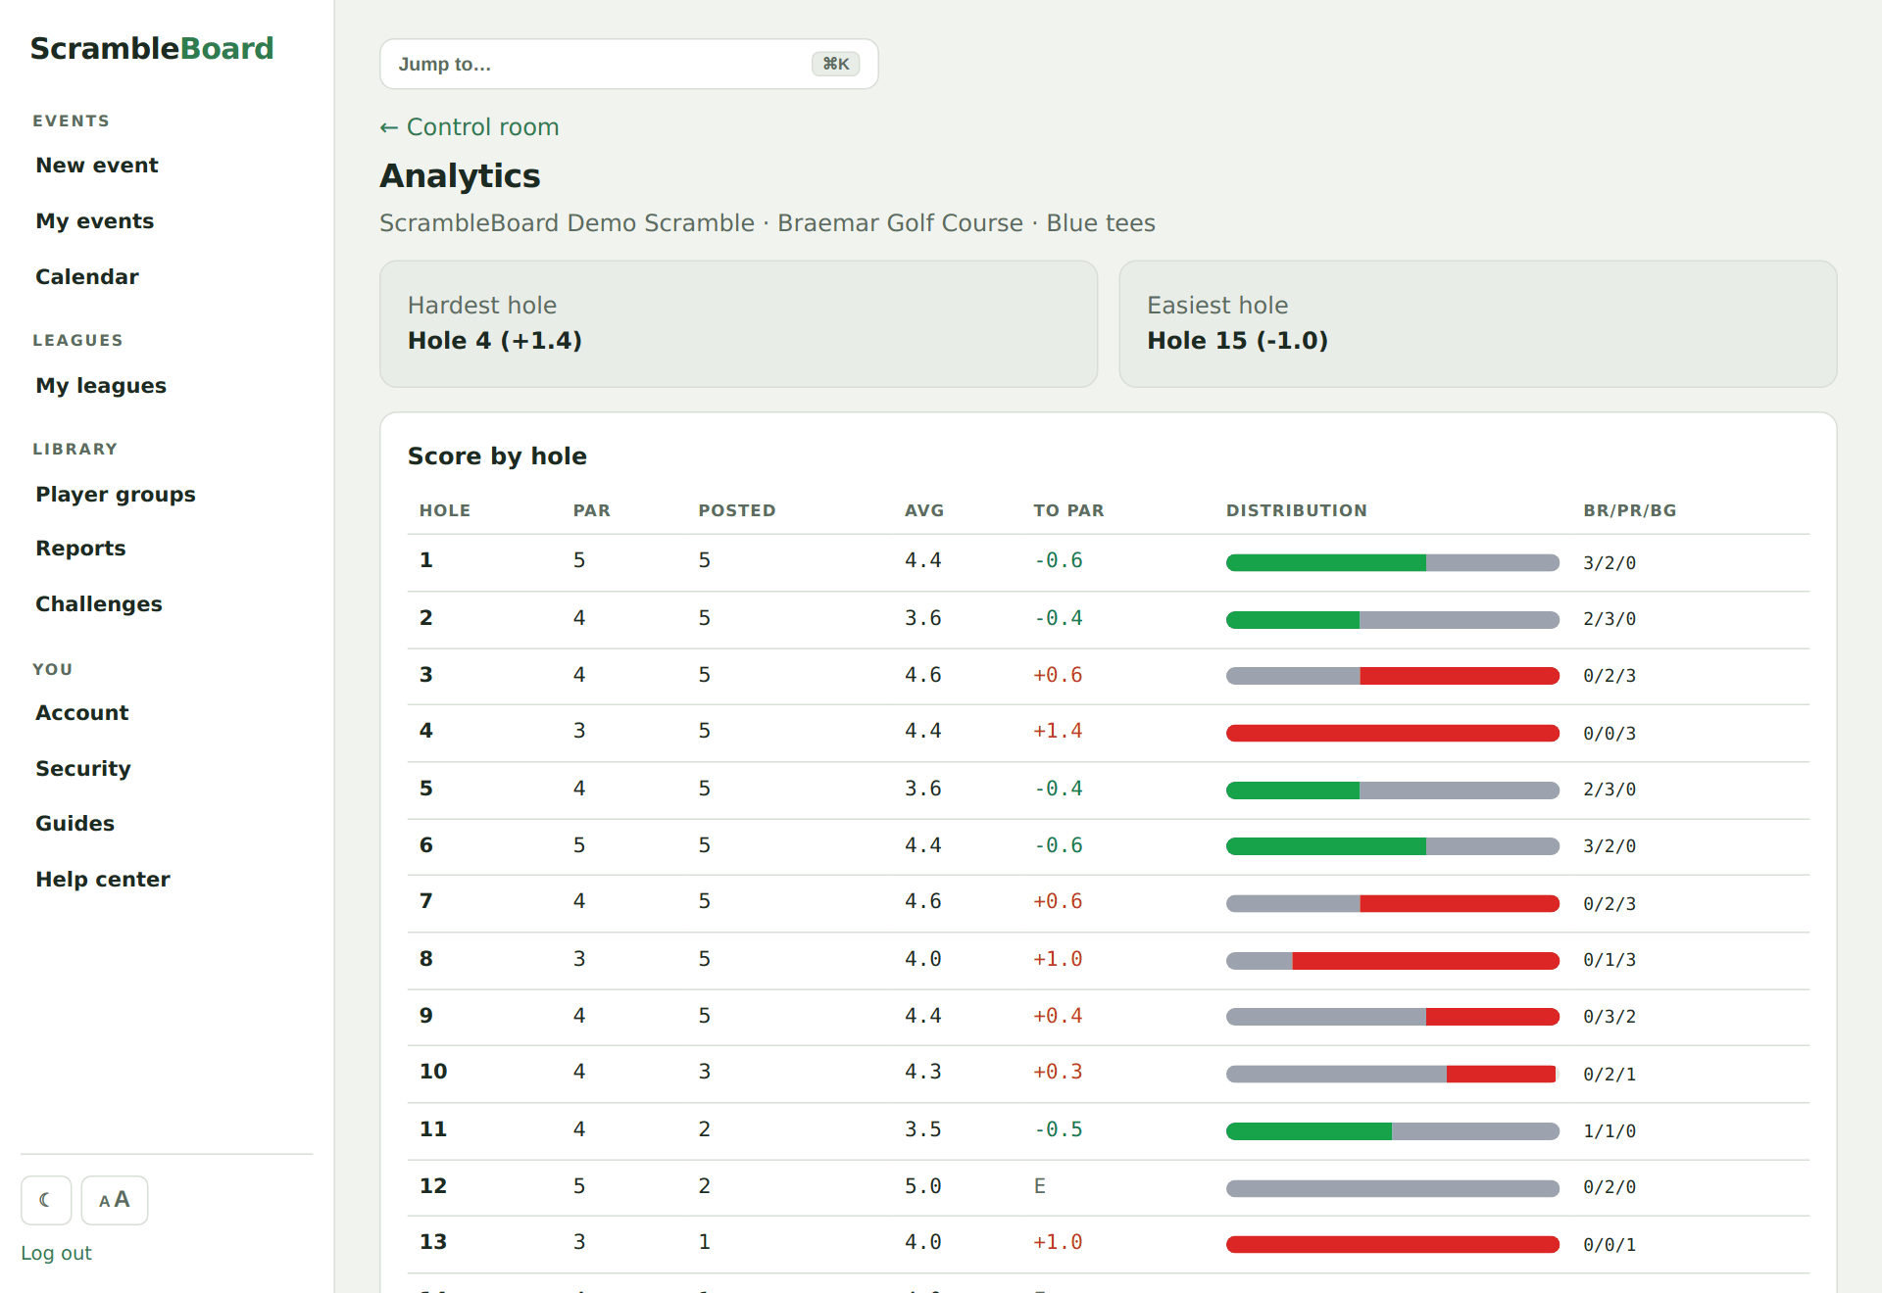This screenshot has height=1293, width=1882.
Task: Click the -0.5 to-par value
Action: click(x=1058, y=1129)
